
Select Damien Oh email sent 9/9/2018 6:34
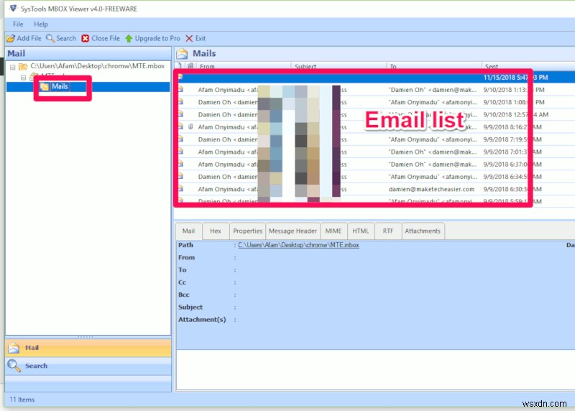374,177
